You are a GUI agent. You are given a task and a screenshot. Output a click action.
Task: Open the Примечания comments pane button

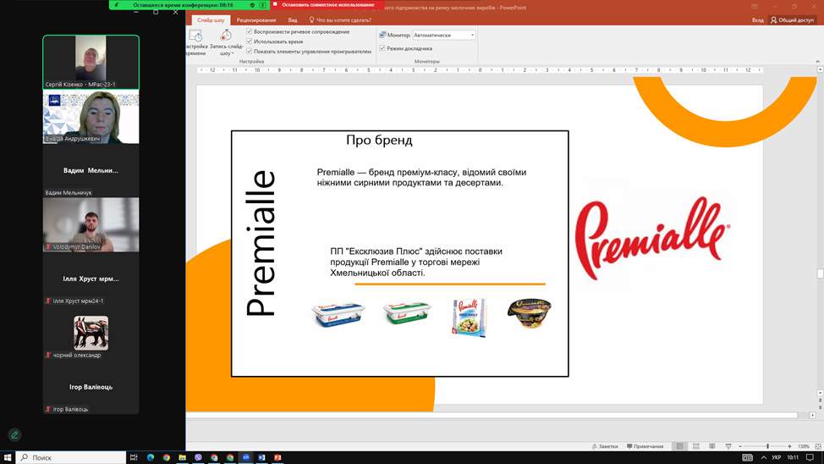[x=645, y=446]
